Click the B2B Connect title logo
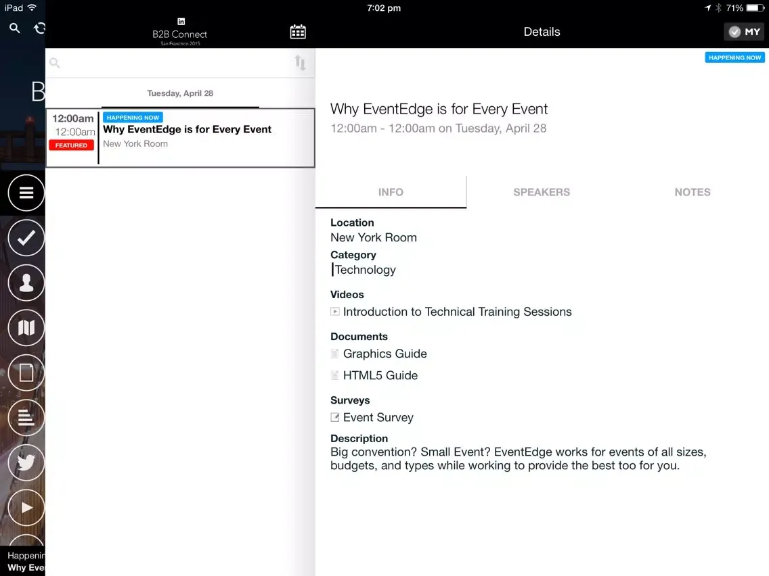Screen dimensions: 769x576 180,32
